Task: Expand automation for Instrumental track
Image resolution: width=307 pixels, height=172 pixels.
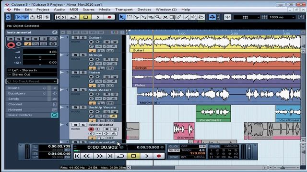Action: click(62, 125)
